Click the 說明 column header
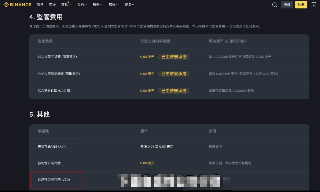Viewport: 320px width, 192px height. tap(213, 131)
